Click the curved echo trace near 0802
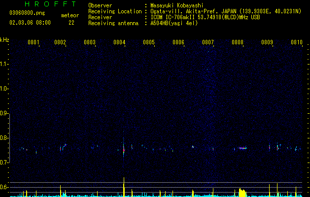The image size is (310, 197). (x=64, y=147)
